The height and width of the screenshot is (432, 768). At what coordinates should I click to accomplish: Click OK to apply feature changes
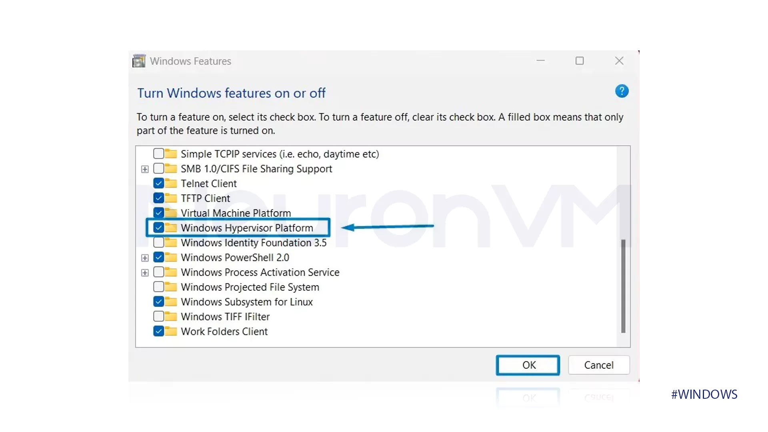528,365
